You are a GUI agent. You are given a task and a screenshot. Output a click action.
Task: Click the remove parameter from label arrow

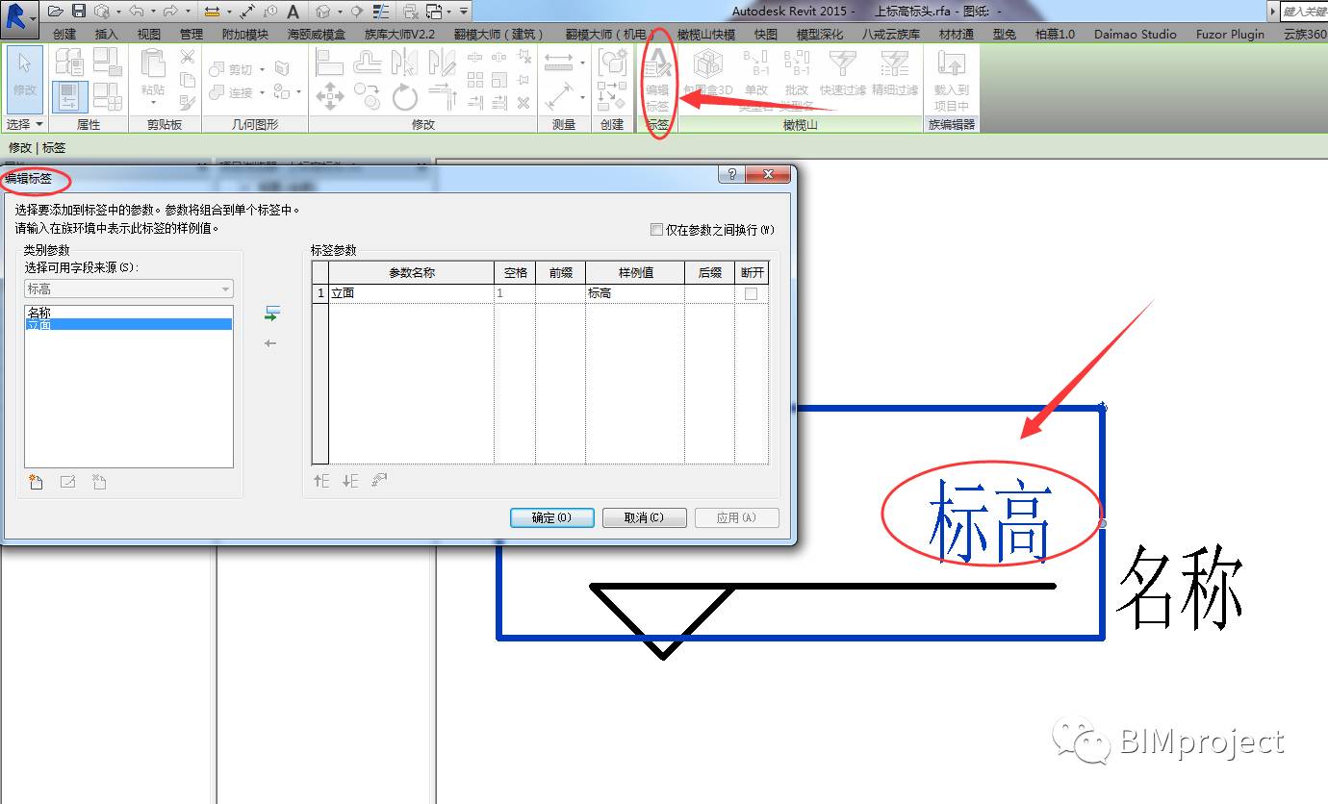tap(271, 343)
